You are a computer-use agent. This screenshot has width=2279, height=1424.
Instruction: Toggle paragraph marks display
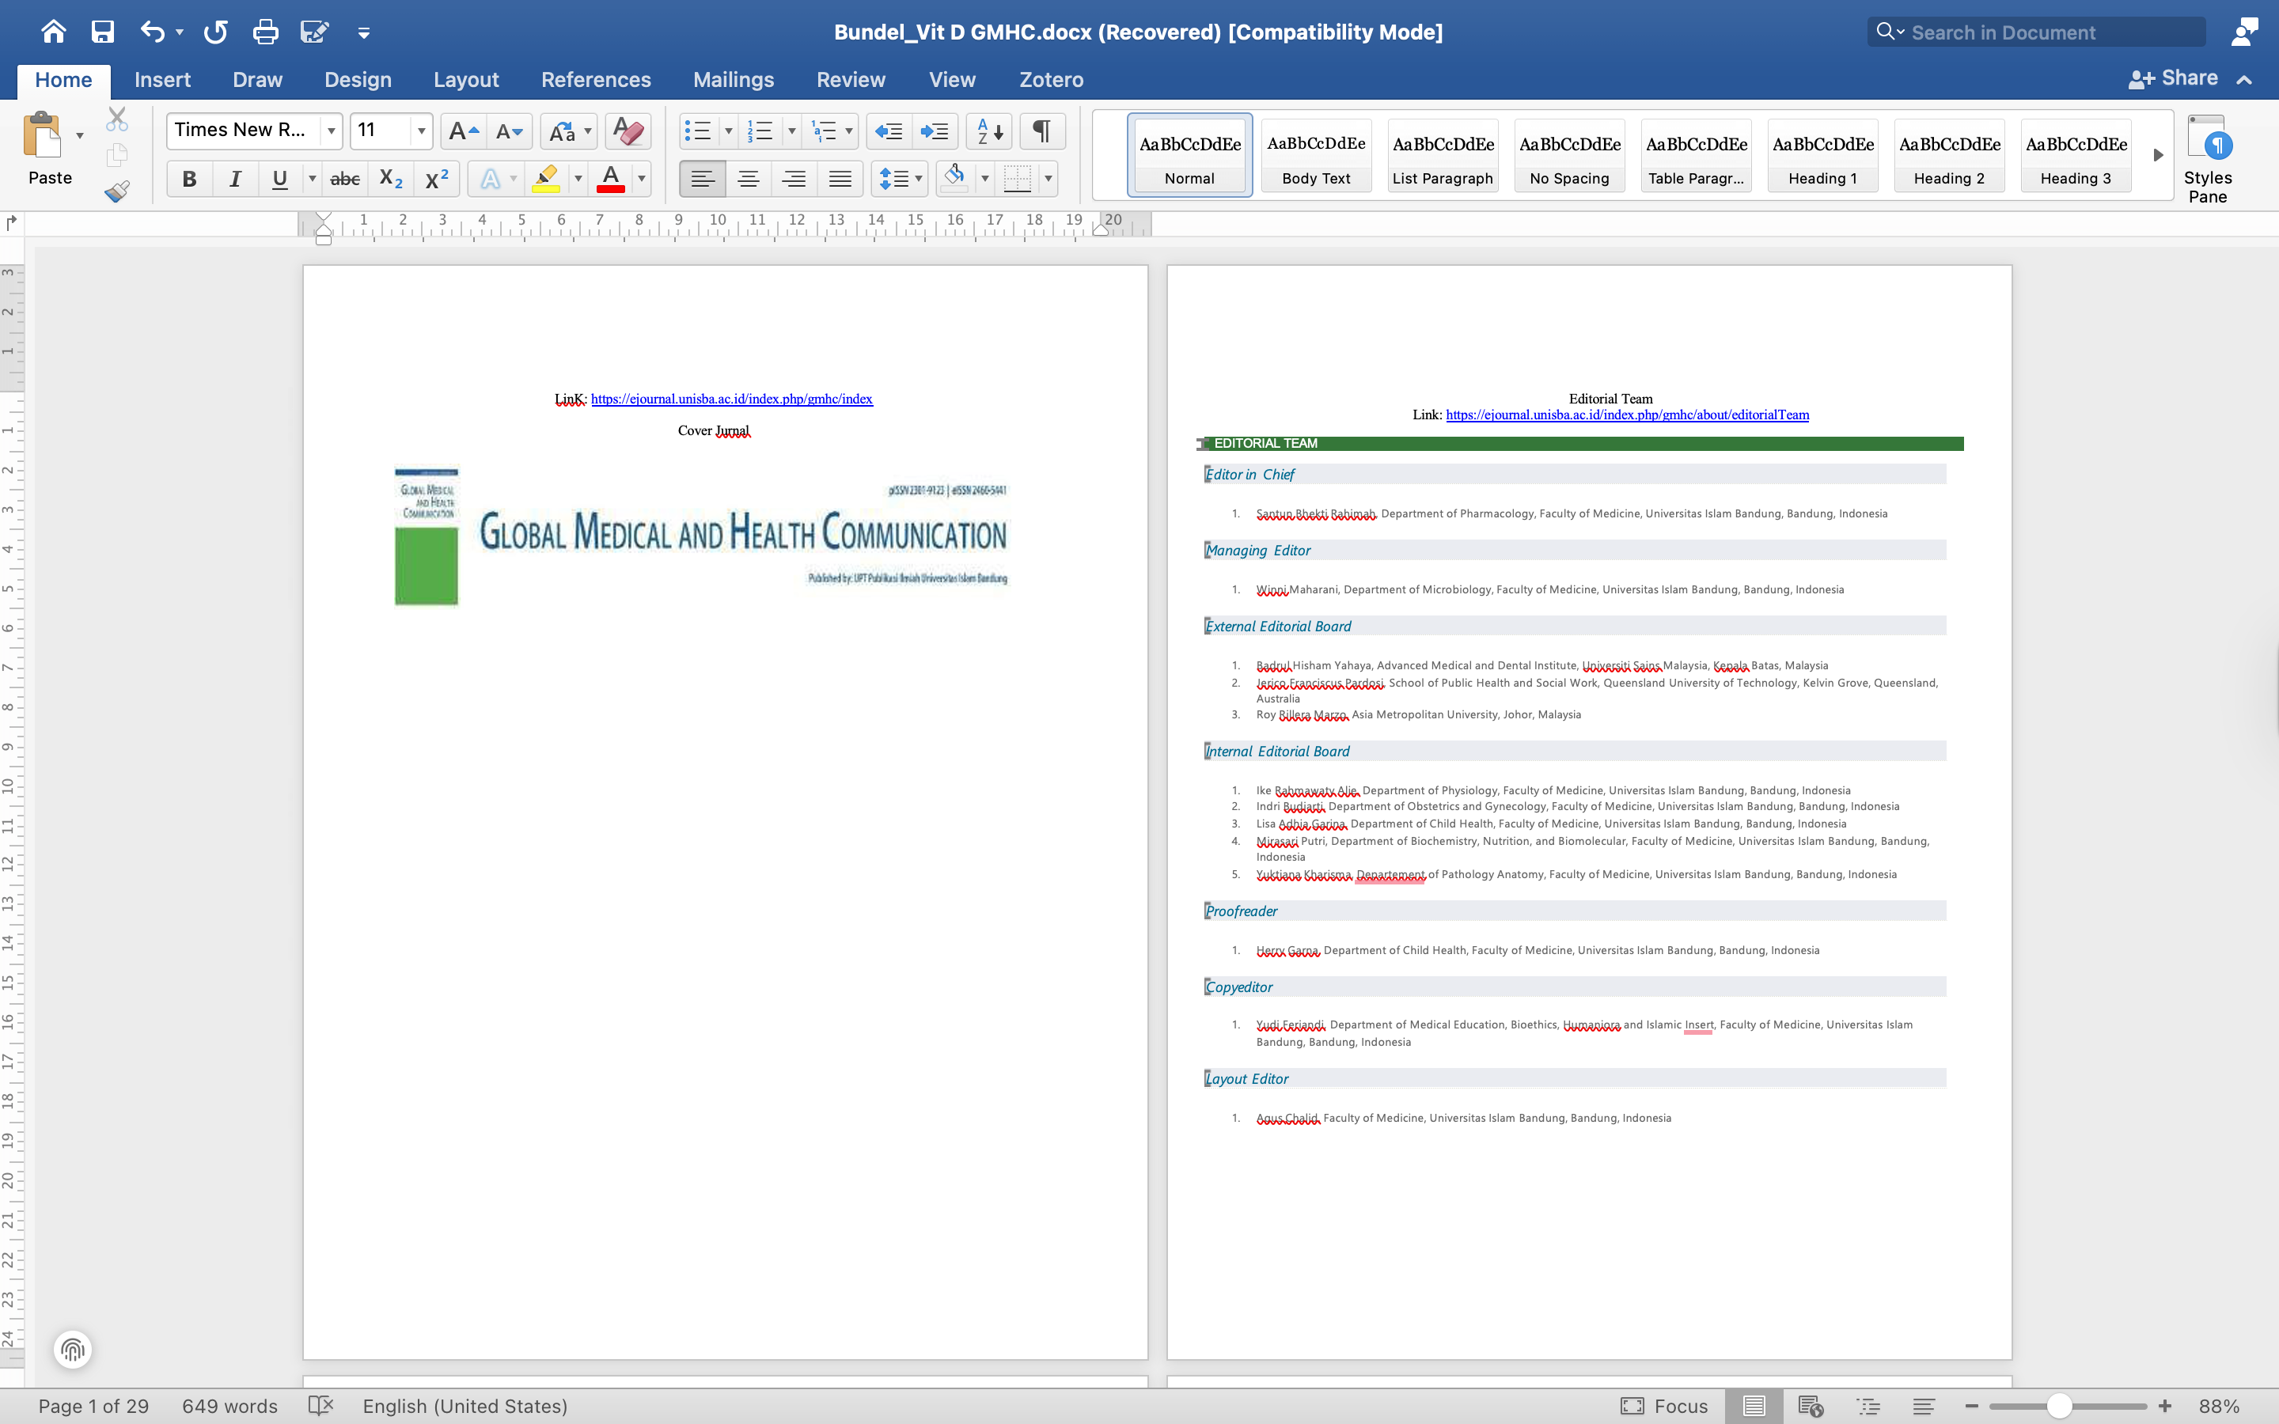1041,131
